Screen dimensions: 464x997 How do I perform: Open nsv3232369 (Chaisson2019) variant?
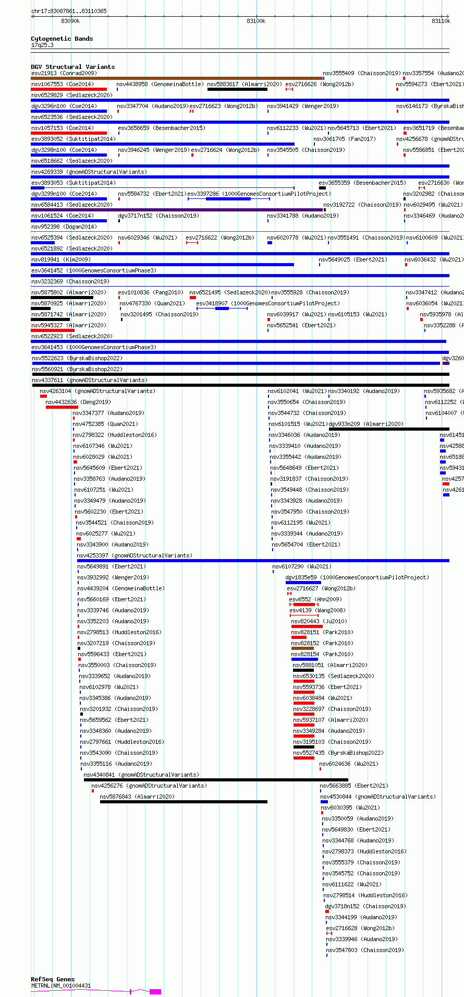70,282
